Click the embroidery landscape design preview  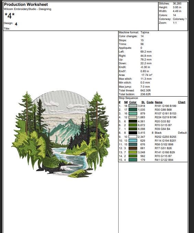click(x=61, y=134)
